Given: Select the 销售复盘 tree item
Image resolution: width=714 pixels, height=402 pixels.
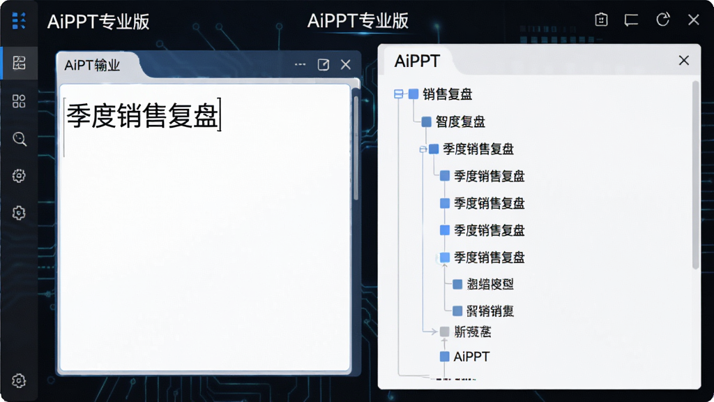Looking at the screenshot, I should (447, 94).
